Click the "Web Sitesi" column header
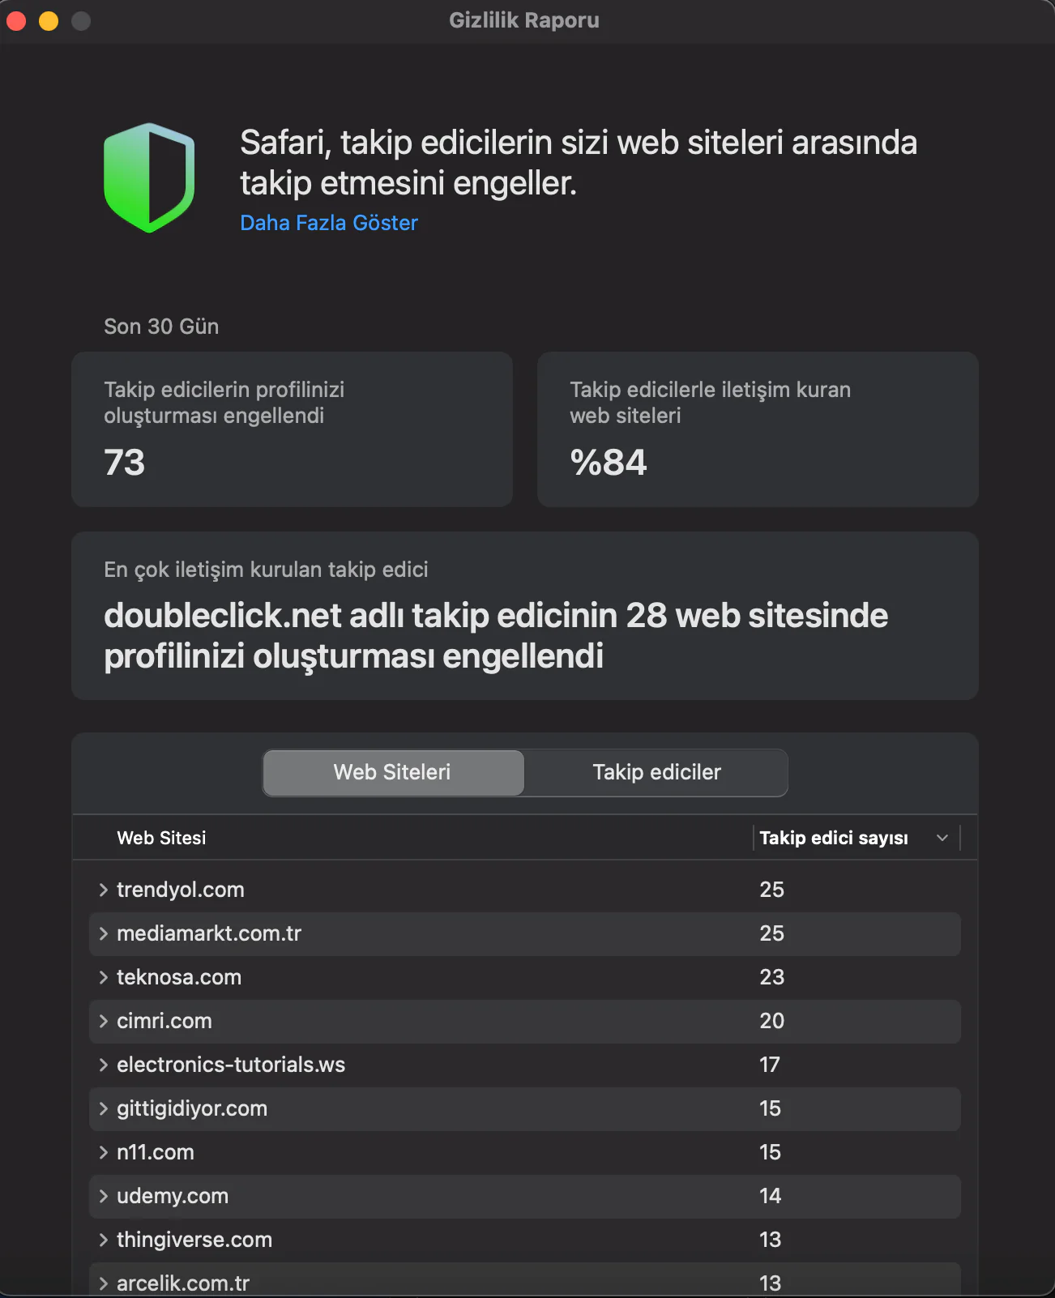Image resolution: width=1055 pixels, height=1298 pixels. point(162,838)
